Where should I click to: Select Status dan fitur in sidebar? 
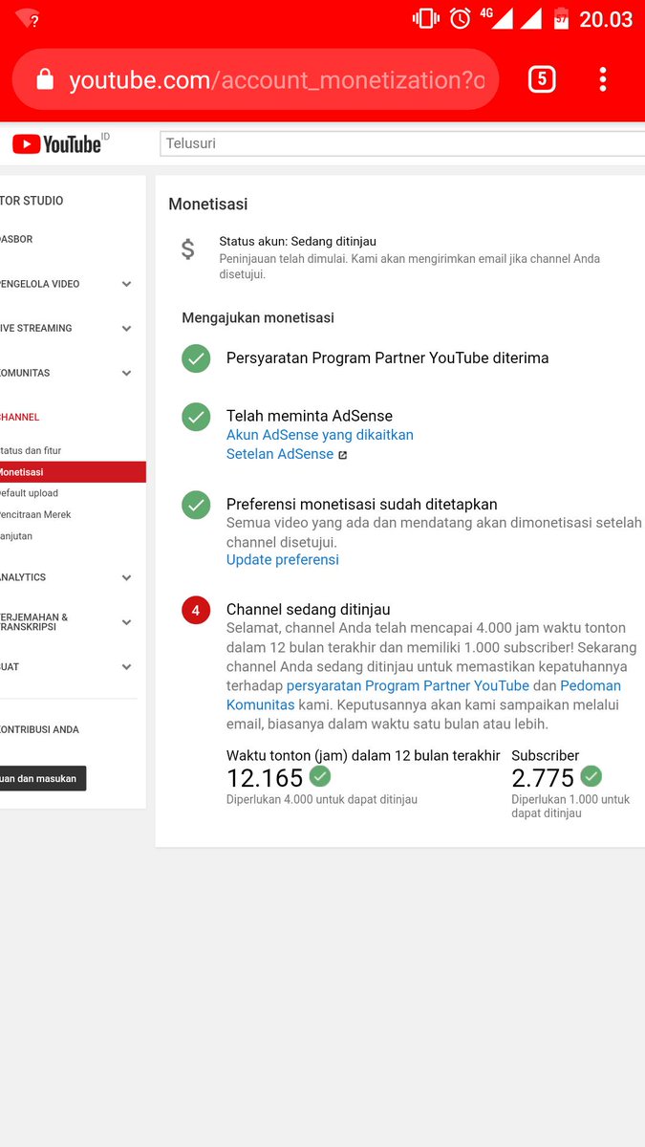[31, 450]
